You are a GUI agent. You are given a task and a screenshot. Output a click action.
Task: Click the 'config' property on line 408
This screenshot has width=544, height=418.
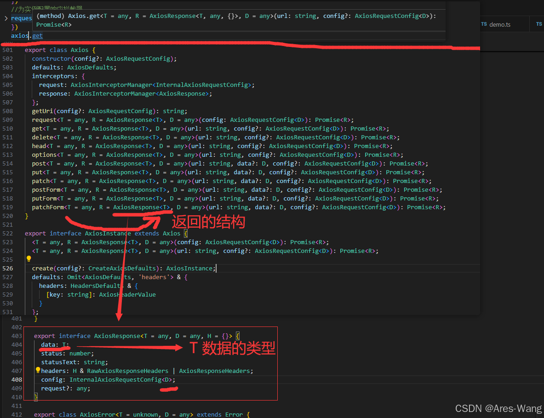[52, 380]
